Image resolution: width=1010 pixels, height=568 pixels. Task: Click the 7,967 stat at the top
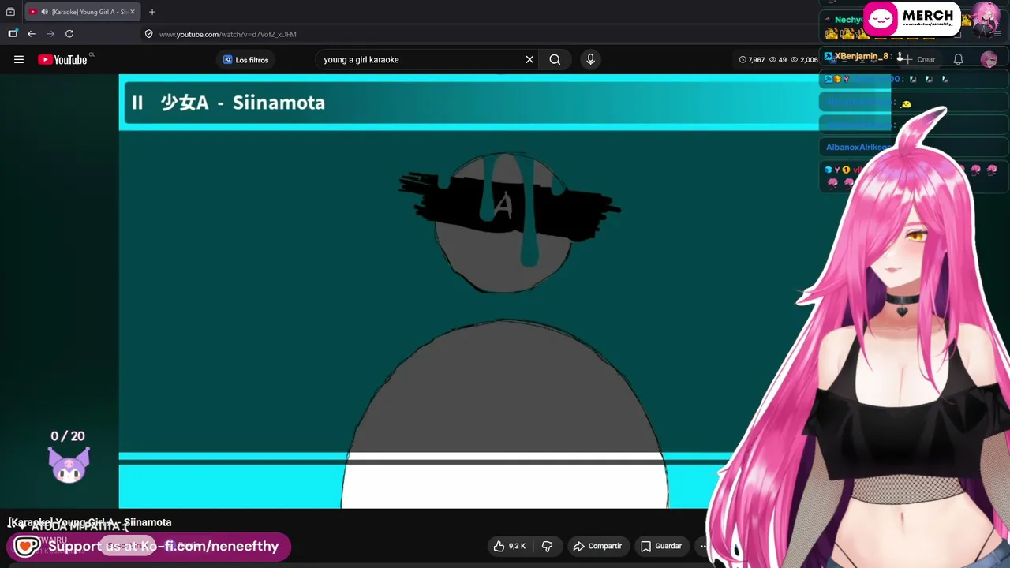point(751,59)
